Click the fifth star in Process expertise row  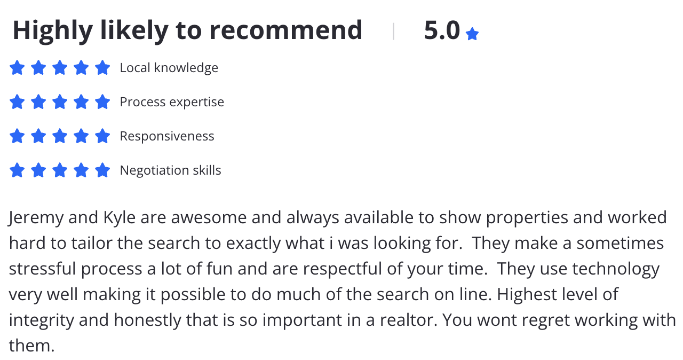pyautogui.click(x=102, y=101)
